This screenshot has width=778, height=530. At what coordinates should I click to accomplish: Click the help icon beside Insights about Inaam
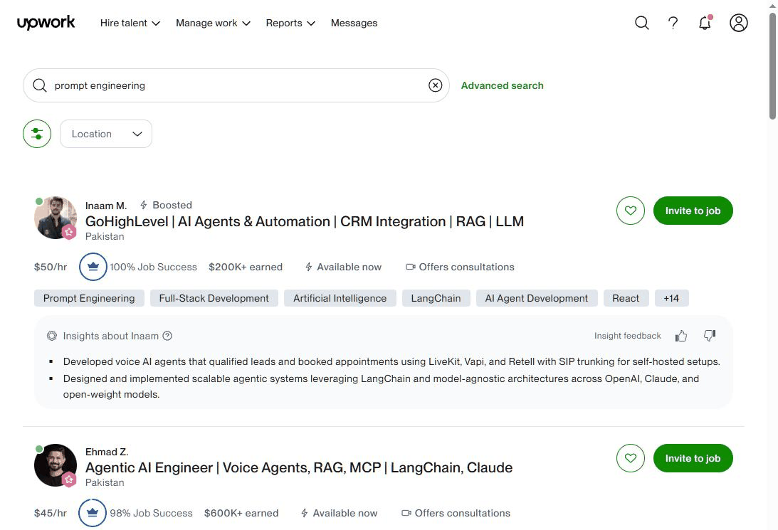point(167,336)
